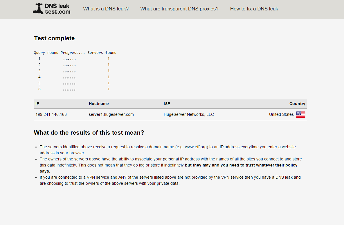Click the United States flag icon
Viewport: 344px width, 225px height.
300,115
